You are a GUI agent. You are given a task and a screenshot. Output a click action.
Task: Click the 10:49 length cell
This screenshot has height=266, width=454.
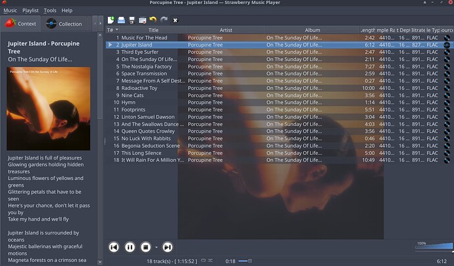368,160
